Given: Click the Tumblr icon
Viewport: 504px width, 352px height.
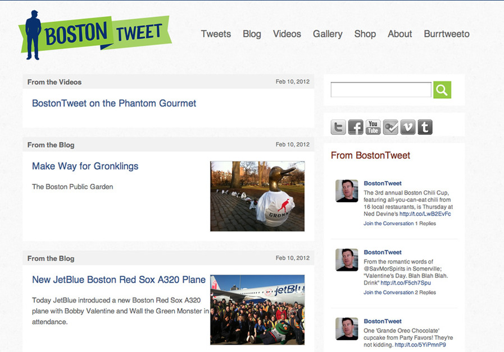Looking at the screenshot, I should [x=425, y=127].
